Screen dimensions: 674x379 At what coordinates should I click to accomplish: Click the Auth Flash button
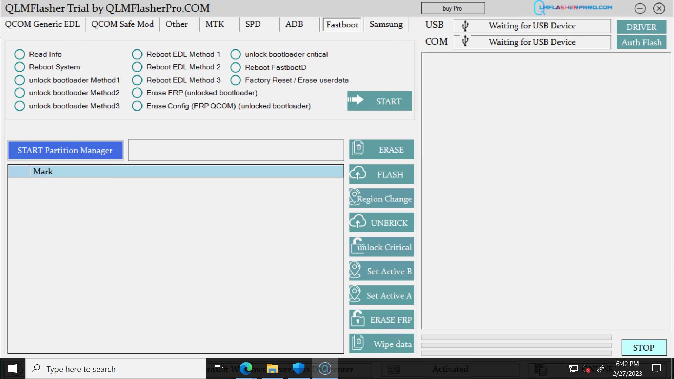641,42
